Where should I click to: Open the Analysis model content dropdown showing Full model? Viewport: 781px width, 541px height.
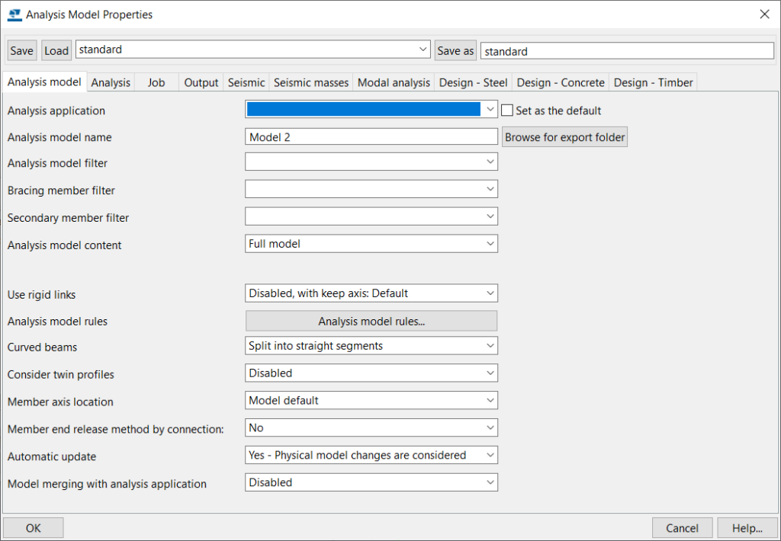click(x=490, y=245)
